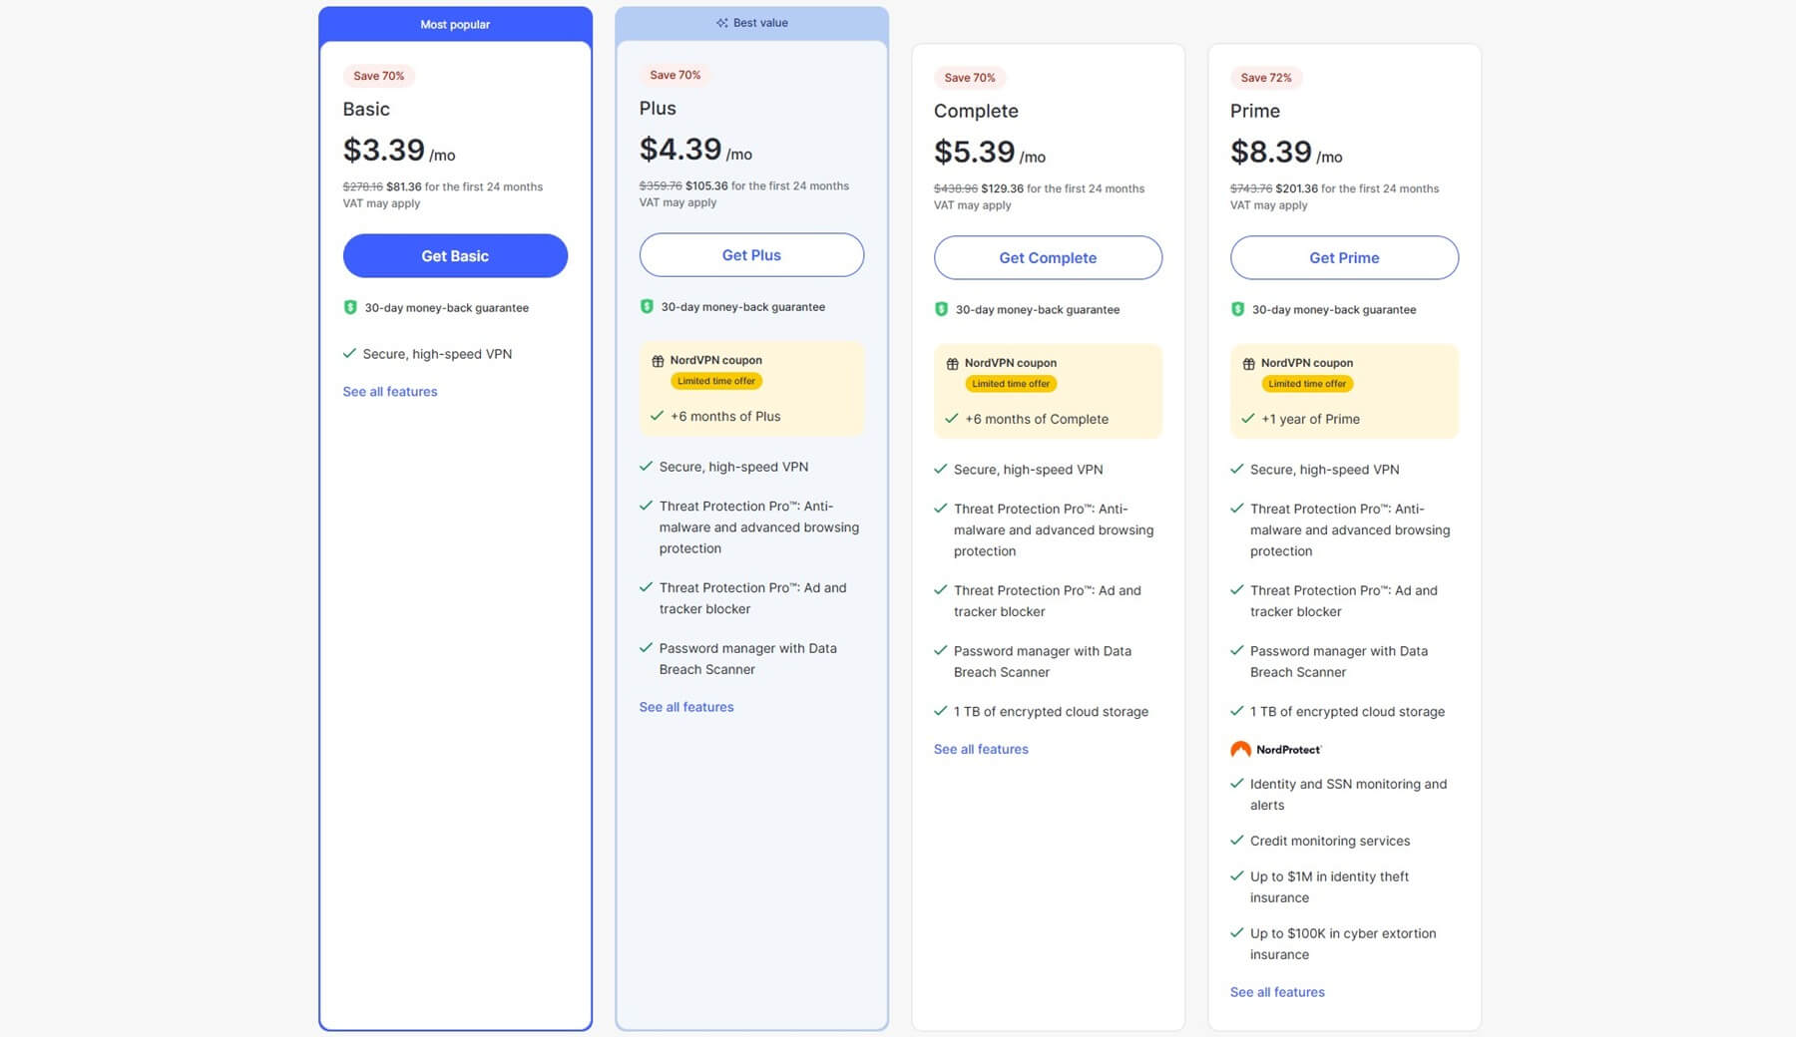Click the gift icon in Plus coupon box
The height and width of the screenshot is (1037, 1796).
pos(658,361)
